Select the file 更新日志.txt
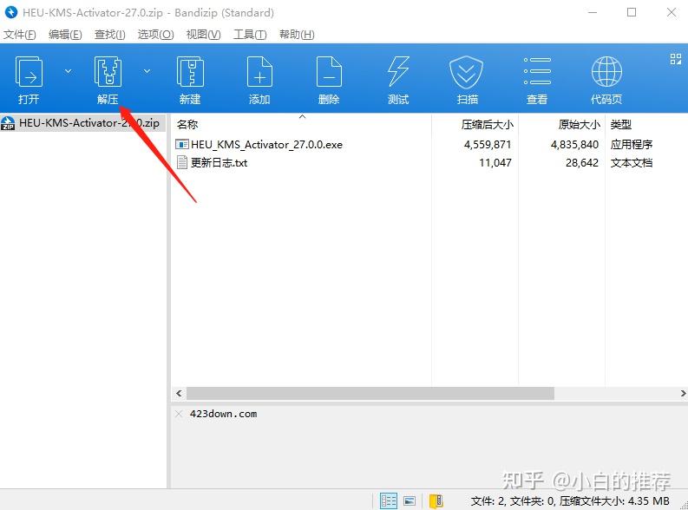 [x=212, y=163]
